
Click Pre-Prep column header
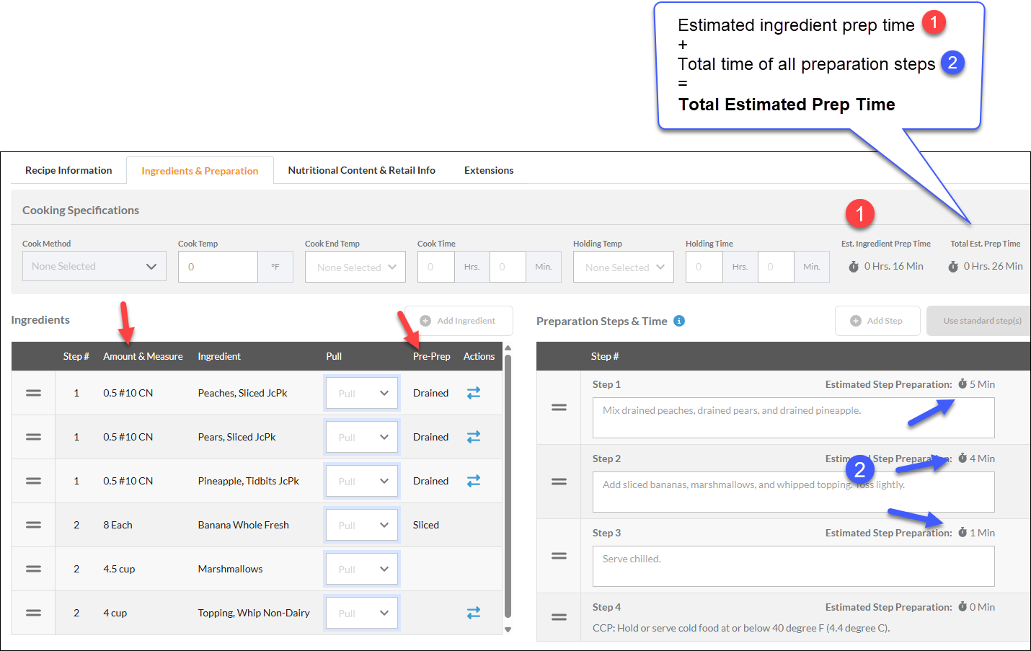[x=431, y=356]
